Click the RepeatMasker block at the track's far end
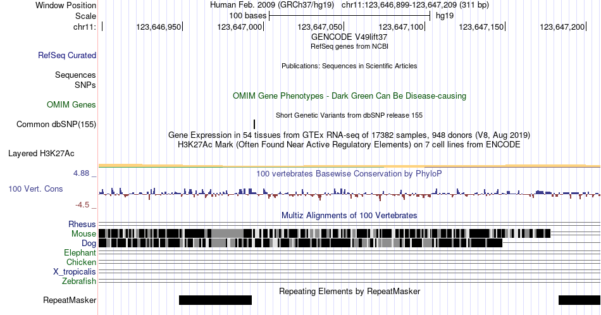 pyautogui.click(x=579, y=300)
